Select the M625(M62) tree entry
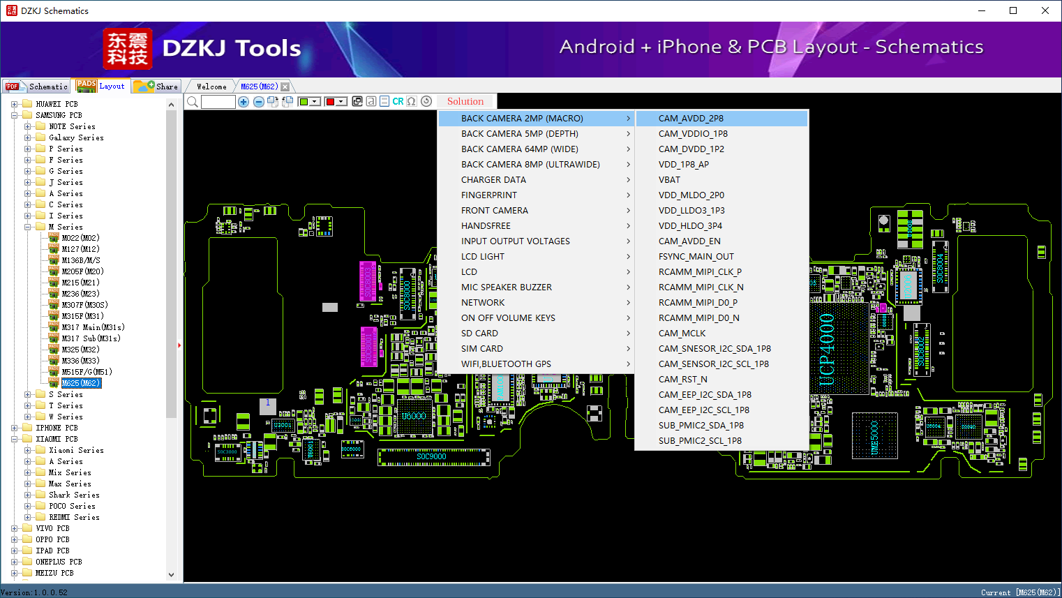Image resolution: width=1062 pixels, height=598 pixels. coord(81,383)
